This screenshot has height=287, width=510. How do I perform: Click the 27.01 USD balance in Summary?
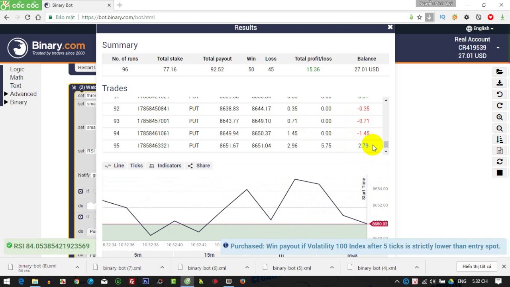[x=367, y=69]
